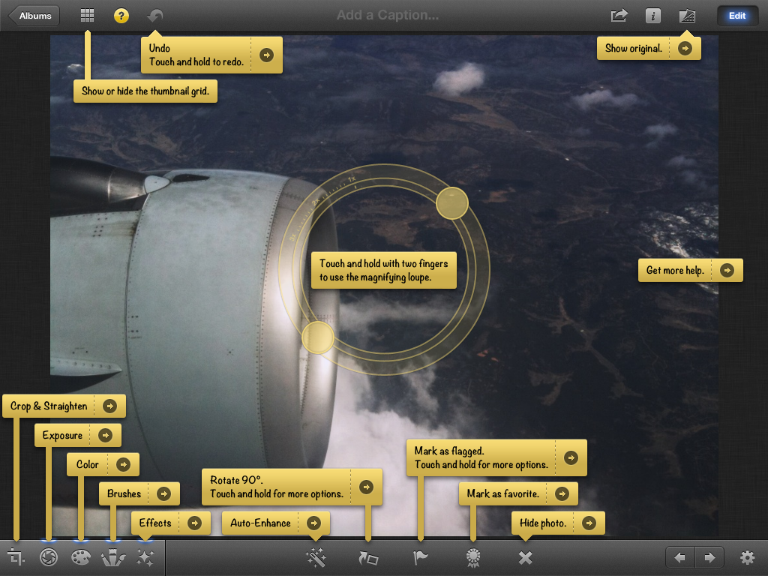This screenshot has height=576, width=768.
Task: Tap the blue Edit button
Action: coord(737,16)
